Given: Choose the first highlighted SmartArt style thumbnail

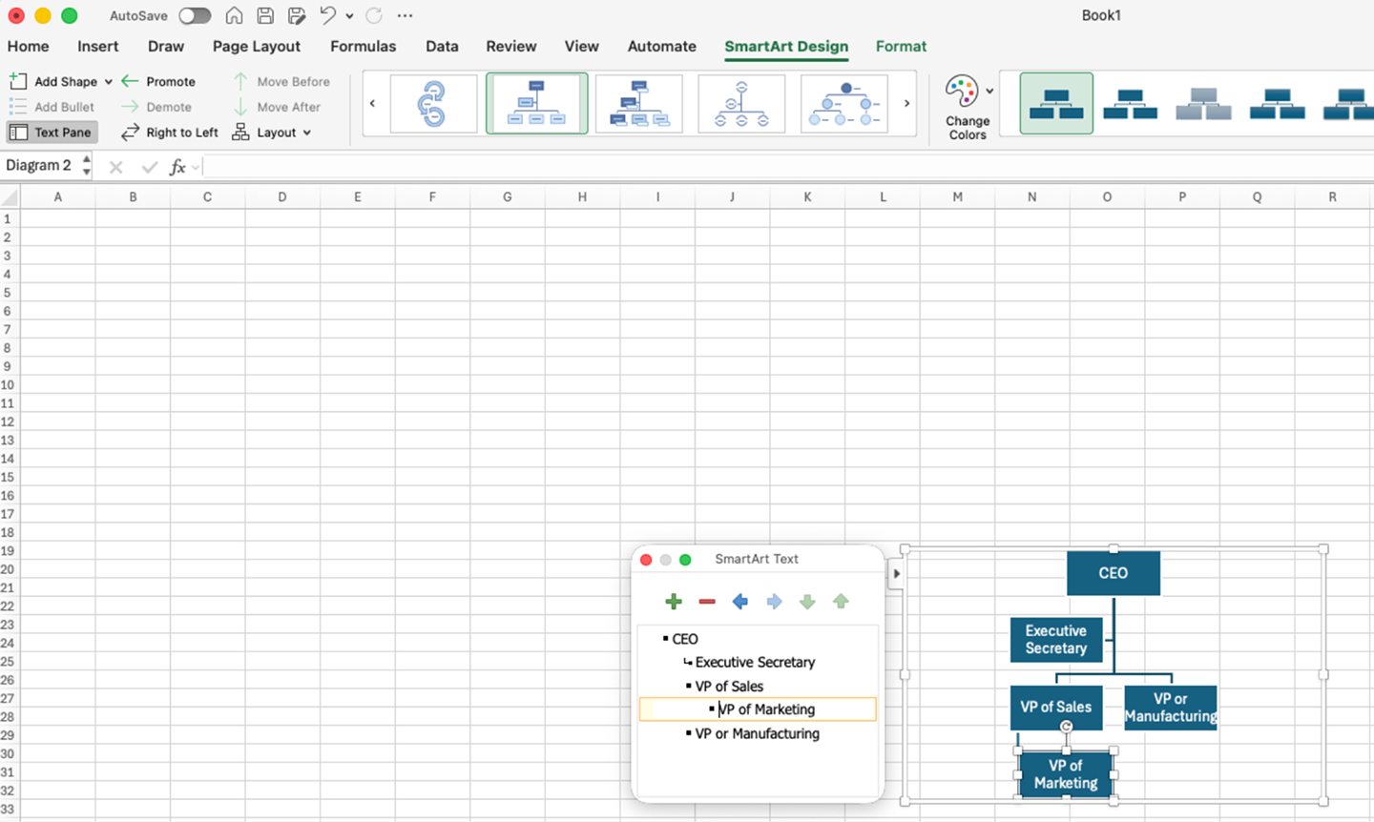Looking at the screenshot, I should (1056, 103).
